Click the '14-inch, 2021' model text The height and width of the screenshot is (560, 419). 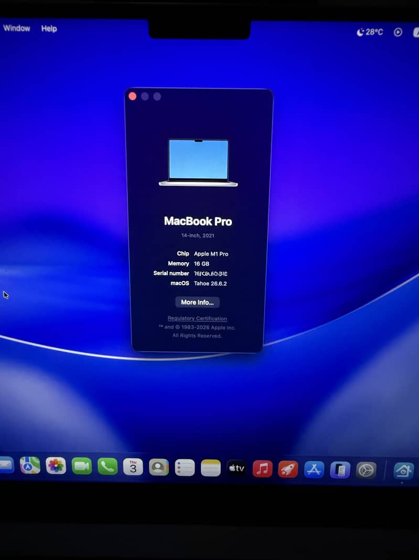[x=198, y=235]
